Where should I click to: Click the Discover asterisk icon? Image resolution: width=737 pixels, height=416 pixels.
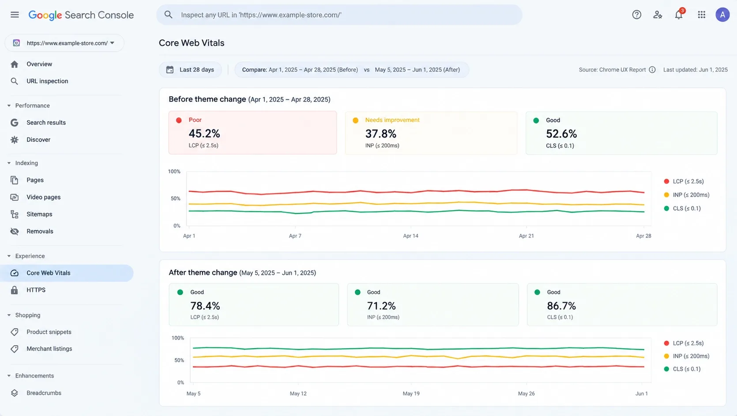pyautogui.click(x=15, y=140)
